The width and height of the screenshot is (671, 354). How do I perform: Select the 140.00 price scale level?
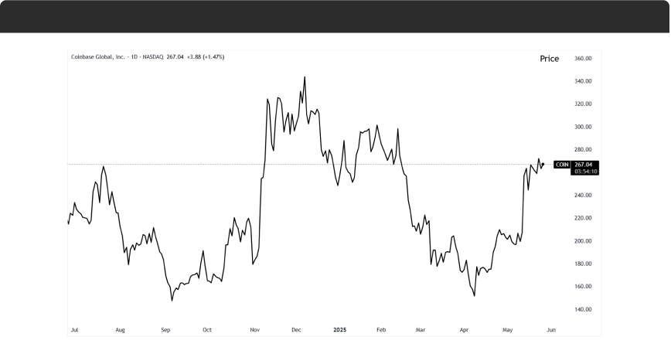pyautogui.click(x=583, y=309)
